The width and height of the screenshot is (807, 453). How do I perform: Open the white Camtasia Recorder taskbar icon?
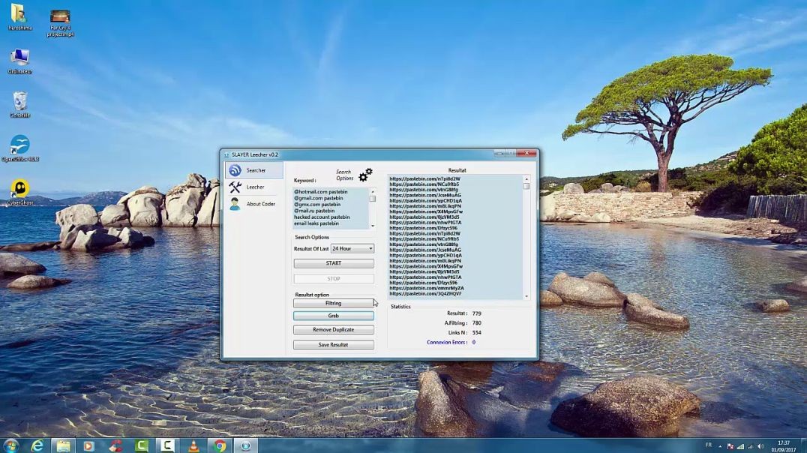tap(167, 445)
